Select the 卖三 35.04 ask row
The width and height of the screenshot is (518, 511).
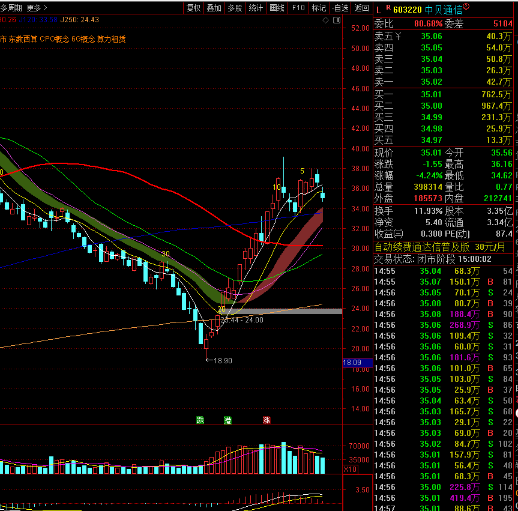coord(443,59)
